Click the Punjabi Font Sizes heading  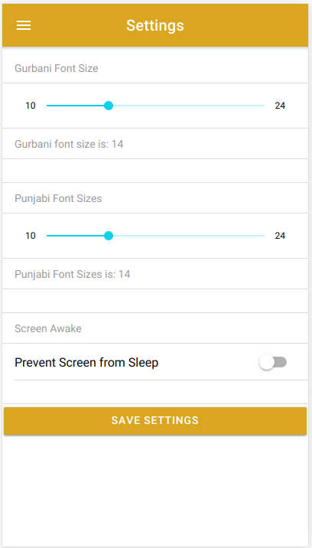(58, 198)
